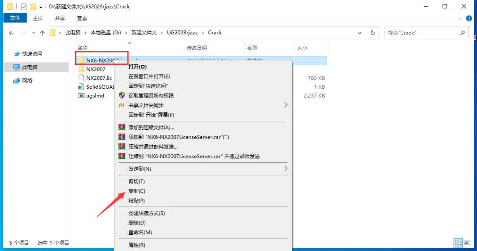Switch to the 查看 ribbon tab
Screen dimensions: 477x251
coord(82,18)
